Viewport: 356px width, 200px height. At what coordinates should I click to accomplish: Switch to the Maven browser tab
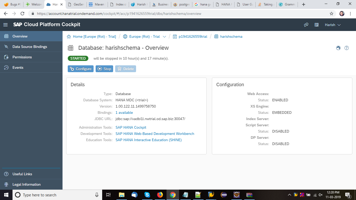point(97,4)
